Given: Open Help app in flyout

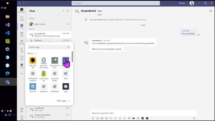Looking at the screenshot, I should pos(66,88).
